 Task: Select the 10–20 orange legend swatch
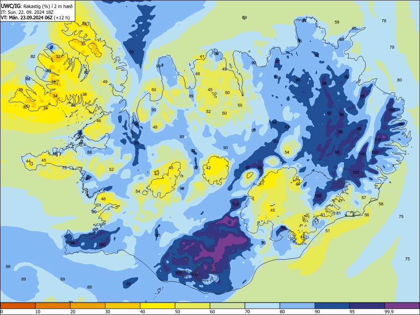coord(53,306)
